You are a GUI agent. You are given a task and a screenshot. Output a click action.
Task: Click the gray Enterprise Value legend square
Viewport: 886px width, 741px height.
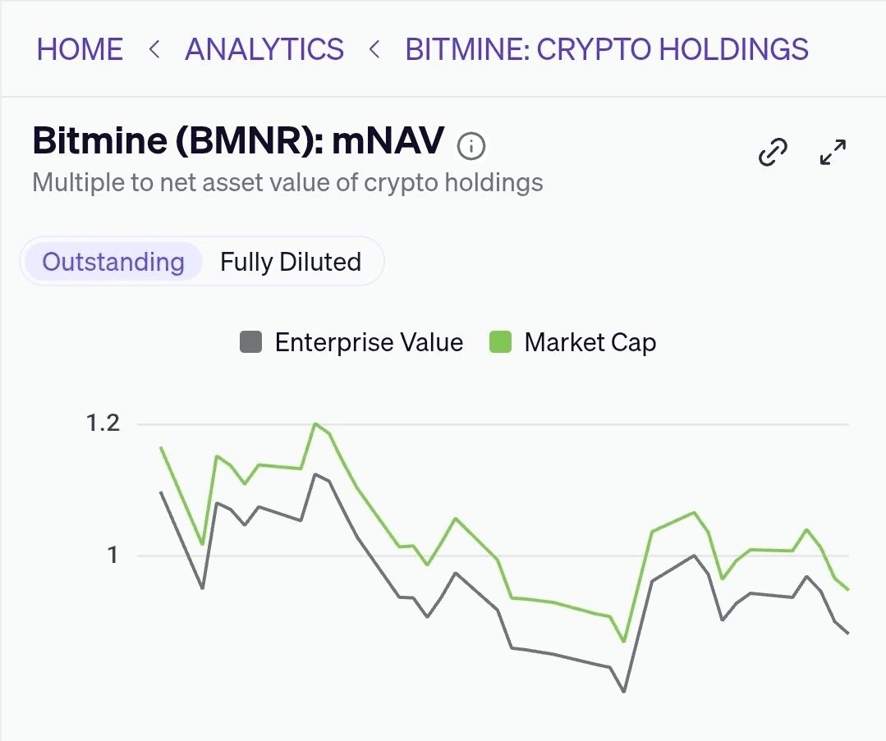250,342
